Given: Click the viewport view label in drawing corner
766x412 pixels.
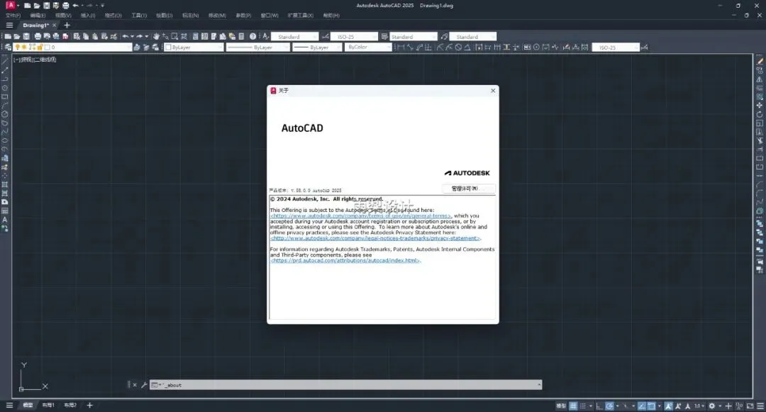Looking at the screenshot, I should tap(35, 60).
